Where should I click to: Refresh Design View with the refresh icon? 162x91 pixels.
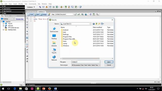(91, 14)
